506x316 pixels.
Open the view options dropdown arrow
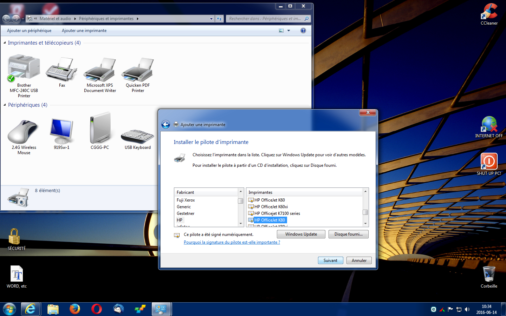(x=289, y=31)
